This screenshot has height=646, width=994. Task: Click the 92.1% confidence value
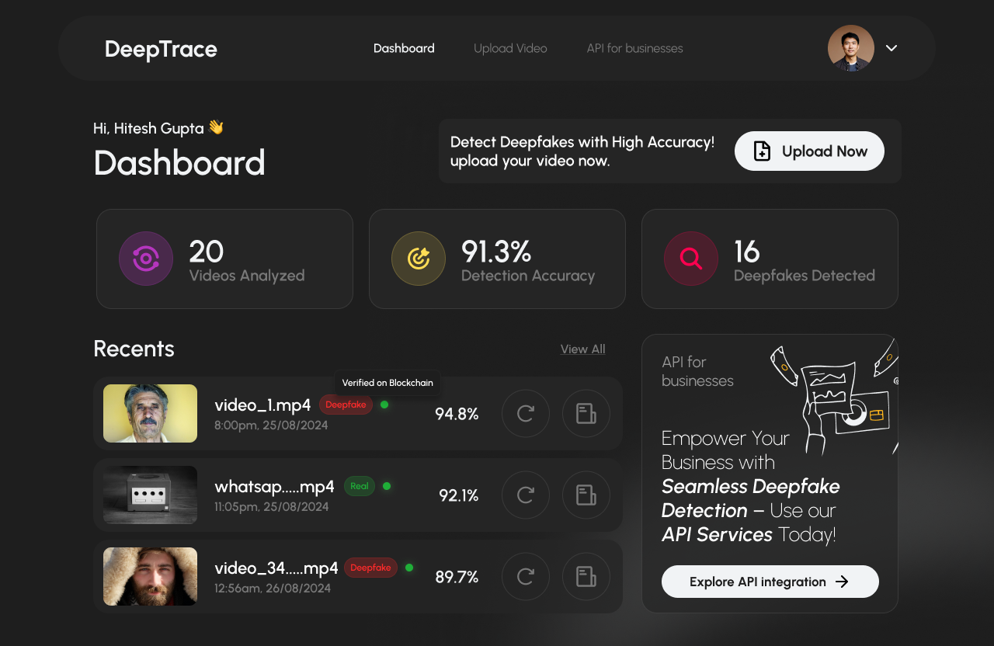(x=458, y=495)
